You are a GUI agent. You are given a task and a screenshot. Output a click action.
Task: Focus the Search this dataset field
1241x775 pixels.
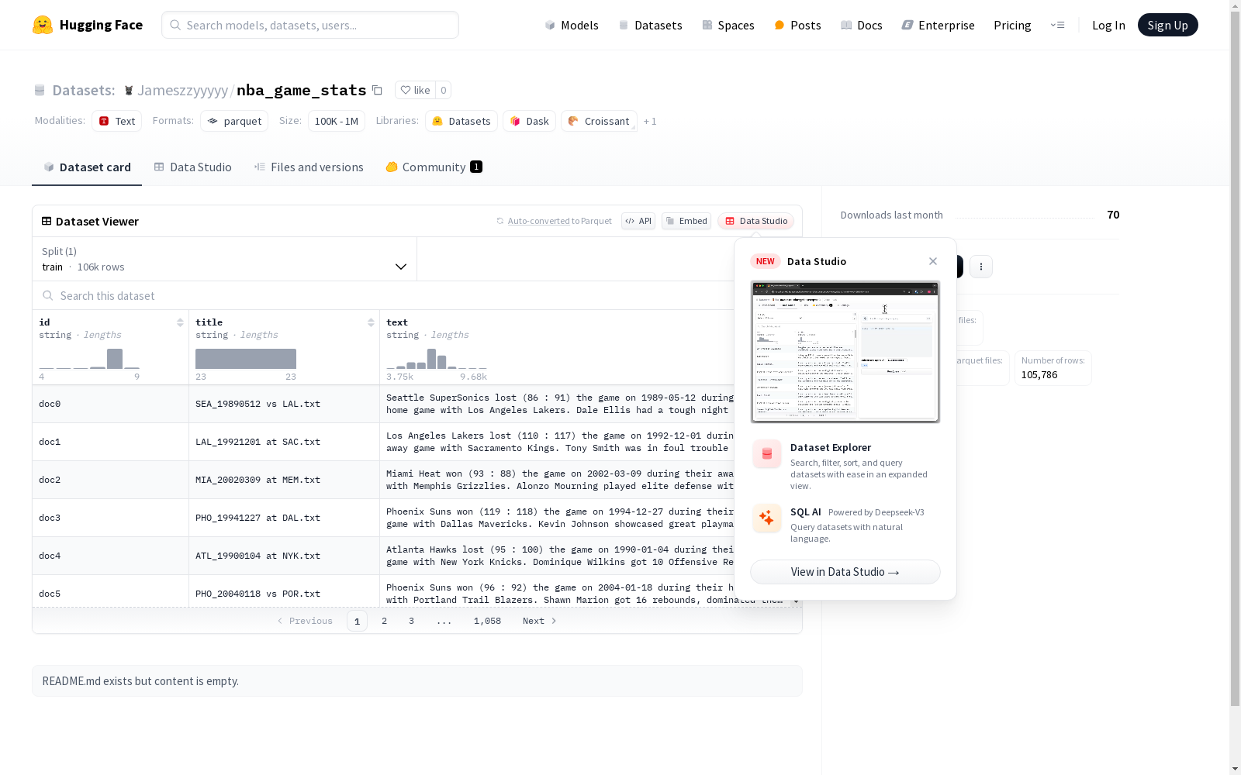point(384,295)
